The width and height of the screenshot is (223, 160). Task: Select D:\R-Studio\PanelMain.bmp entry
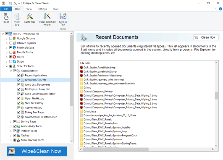[98, 68]
